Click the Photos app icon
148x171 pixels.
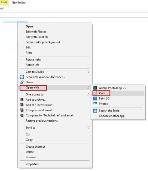click(x=95, y=104)
